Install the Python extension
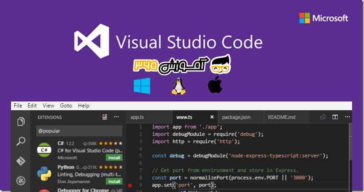This screenshot has width=364, height=192. tap(114, 181)
